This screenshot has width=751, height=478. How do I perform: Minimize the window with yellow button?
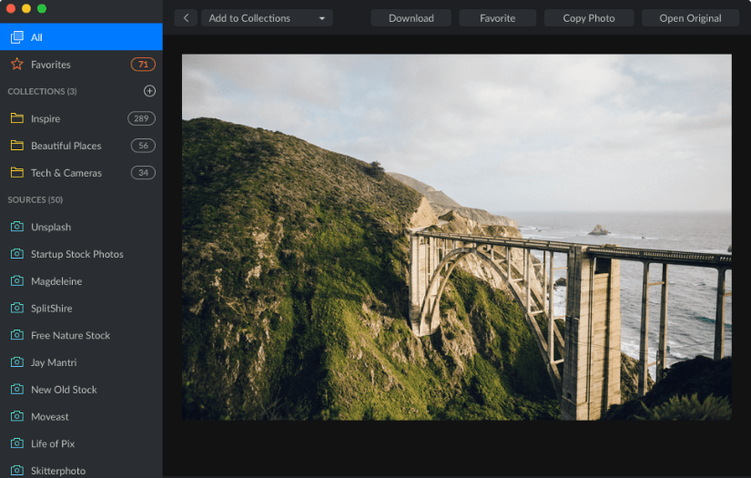(x=26, y=8)
